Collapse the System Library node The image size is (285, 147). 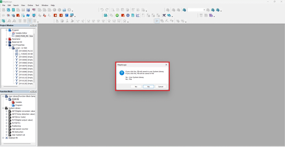[x=3, y=108]
